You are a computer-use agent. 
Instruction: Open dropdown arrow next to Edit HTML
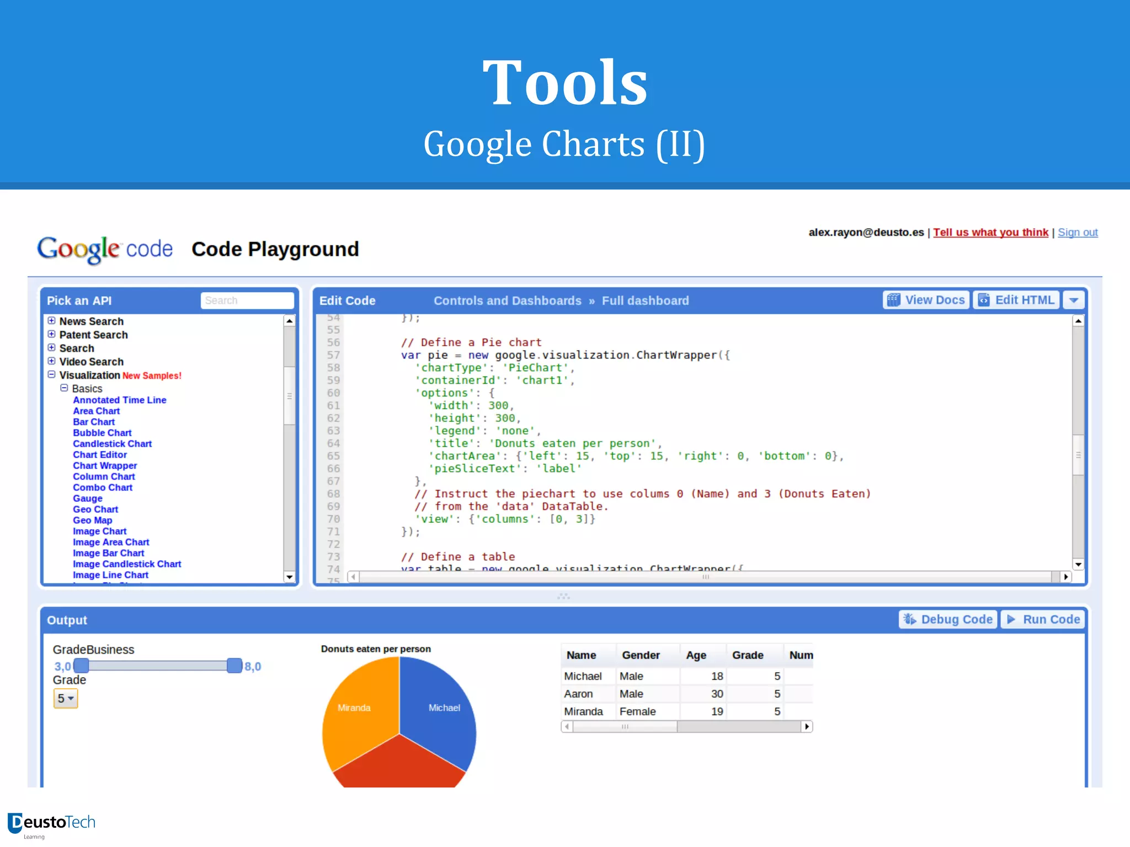point(1074,300)
